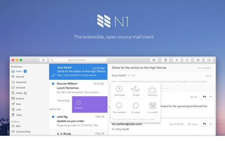Expand reply options on the sent 5:56 PM message
225x141 pixels.
(211, 124)
